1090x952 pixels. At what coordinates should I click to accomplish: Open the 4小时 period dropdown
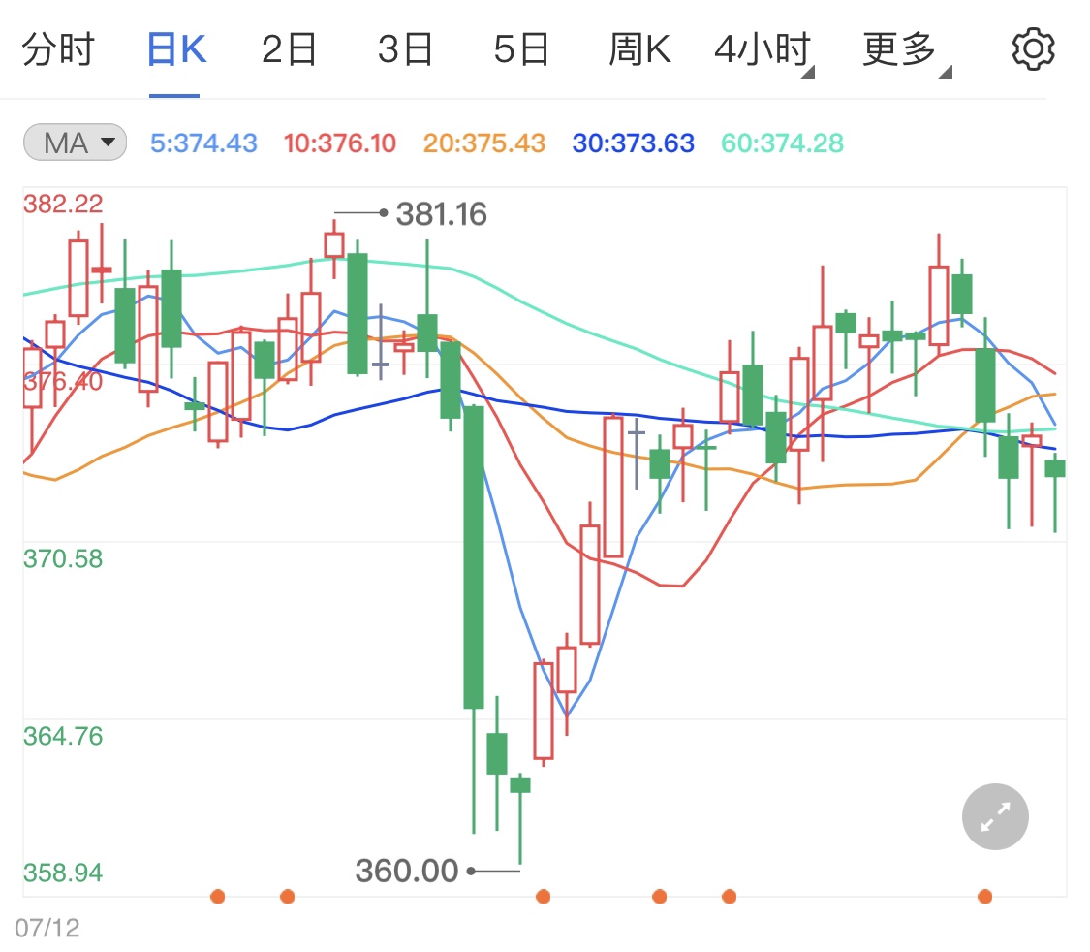(763, 51)
